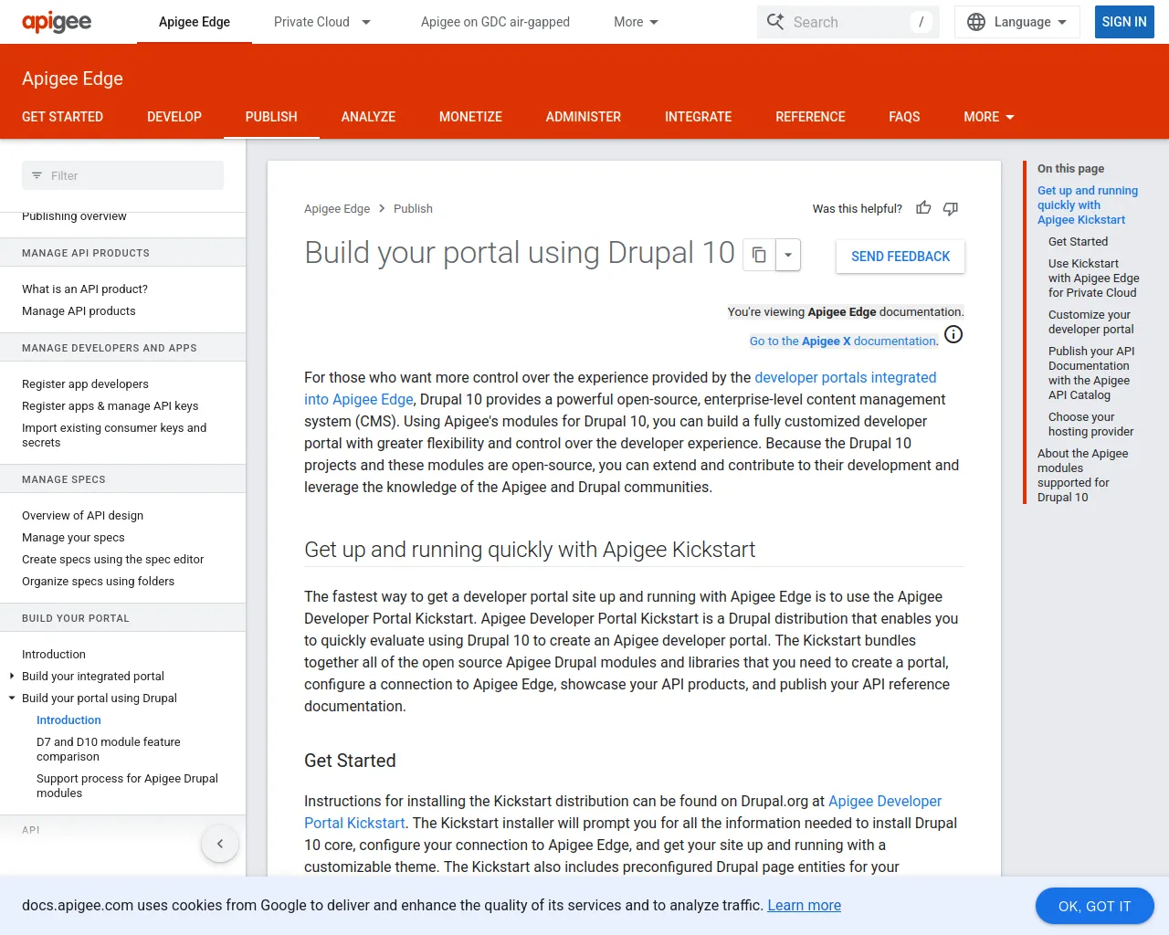Open D7 and D10 module feature comparison

point(108,749)
